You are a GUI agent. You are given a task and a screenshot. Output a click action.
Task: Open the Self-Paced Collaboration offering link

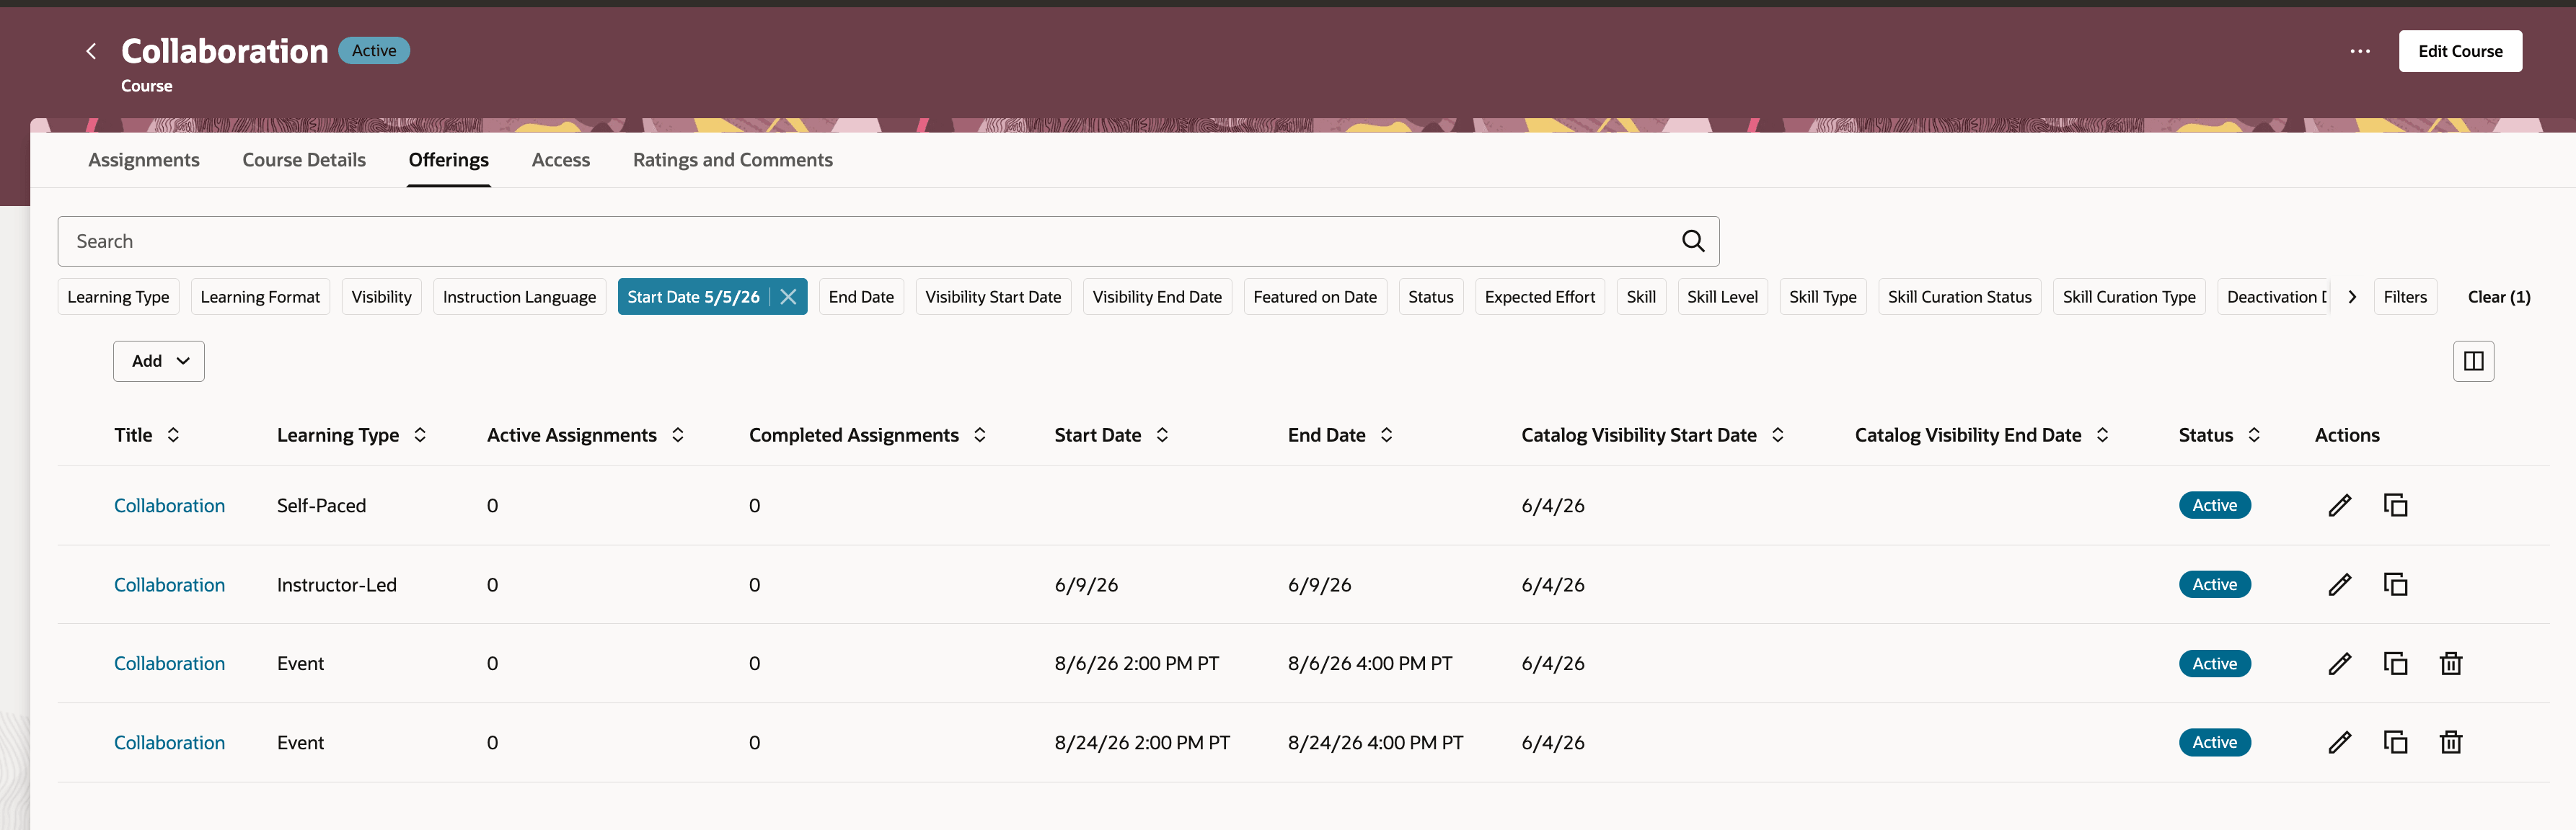(169, 505)
